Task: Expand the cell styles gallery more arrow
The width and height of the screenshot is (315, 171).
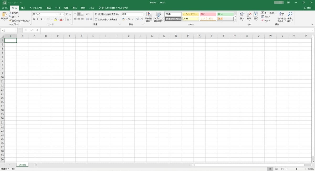Action: (x=235, y=20)
